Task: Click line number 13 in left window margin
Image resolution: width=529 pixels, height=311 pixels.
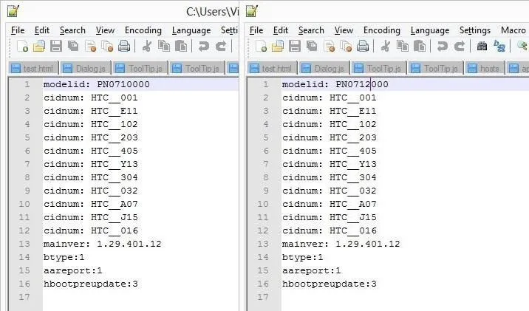Action: click(24, 244)
